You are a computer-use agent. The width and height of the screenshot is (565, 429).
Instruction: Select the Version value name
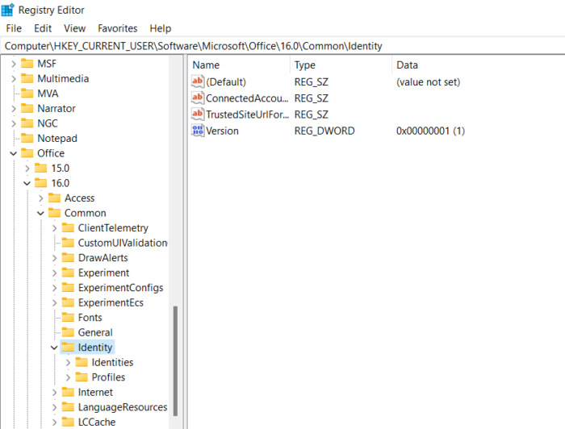point(222,131)
